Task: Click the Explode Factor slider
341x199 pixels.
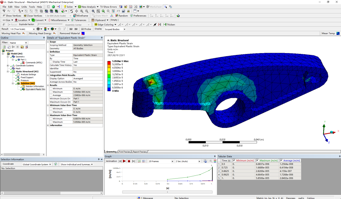Action: point(50,25)
